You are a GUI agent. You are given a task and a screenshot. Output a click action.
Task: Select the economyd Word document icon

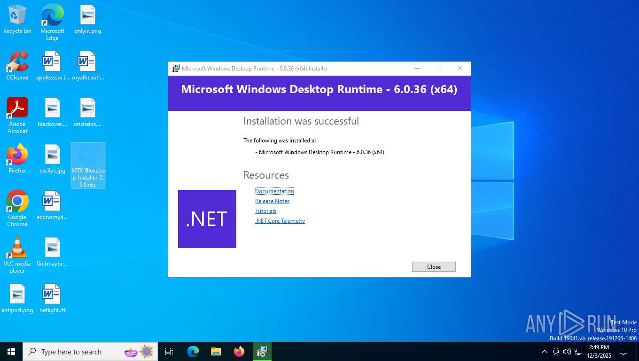coord(52,205)
